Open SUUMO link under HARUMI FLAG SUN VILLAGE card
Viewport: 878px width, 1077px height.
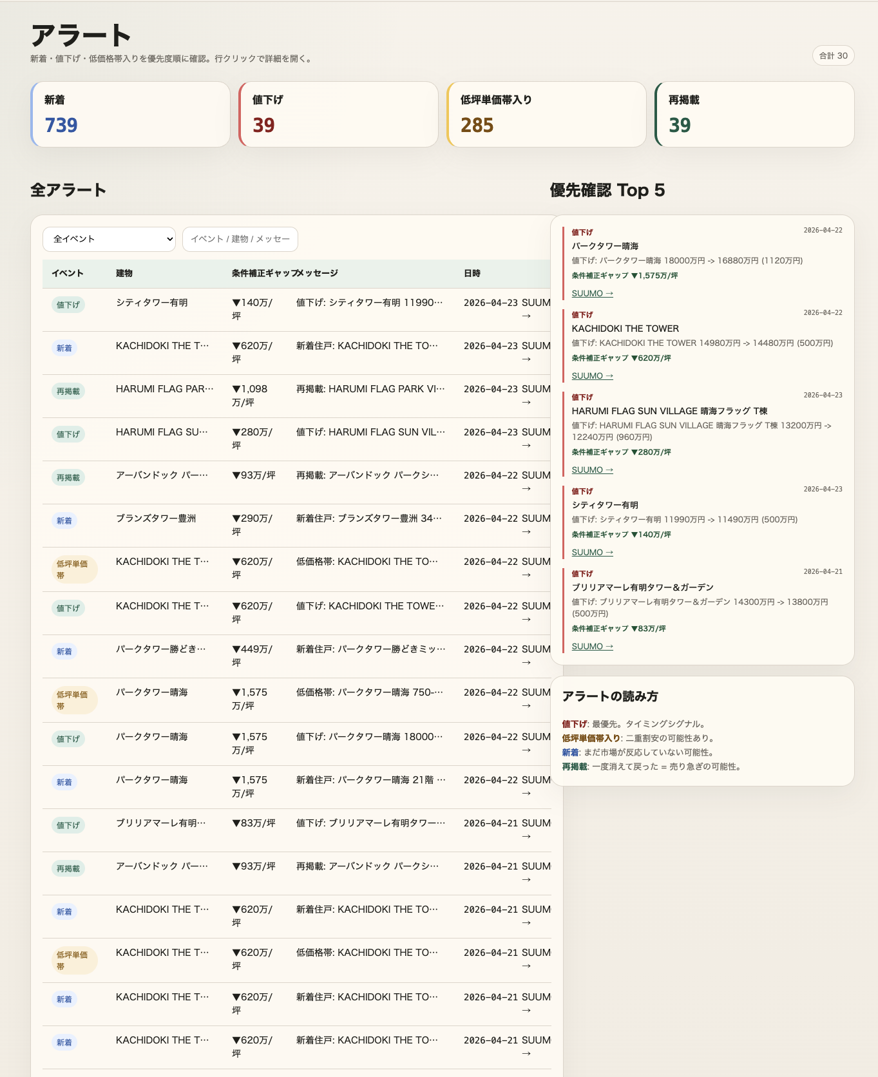tap(592, 470)
